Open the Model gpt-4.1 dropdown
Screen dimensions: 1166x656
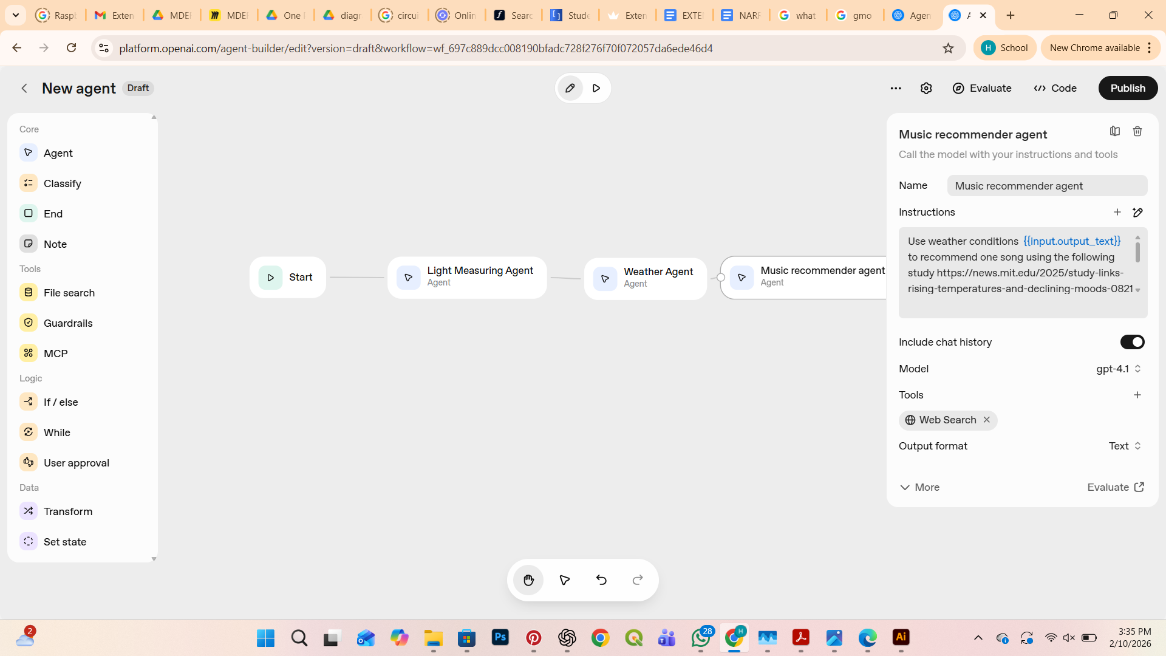pos(1119,369)
